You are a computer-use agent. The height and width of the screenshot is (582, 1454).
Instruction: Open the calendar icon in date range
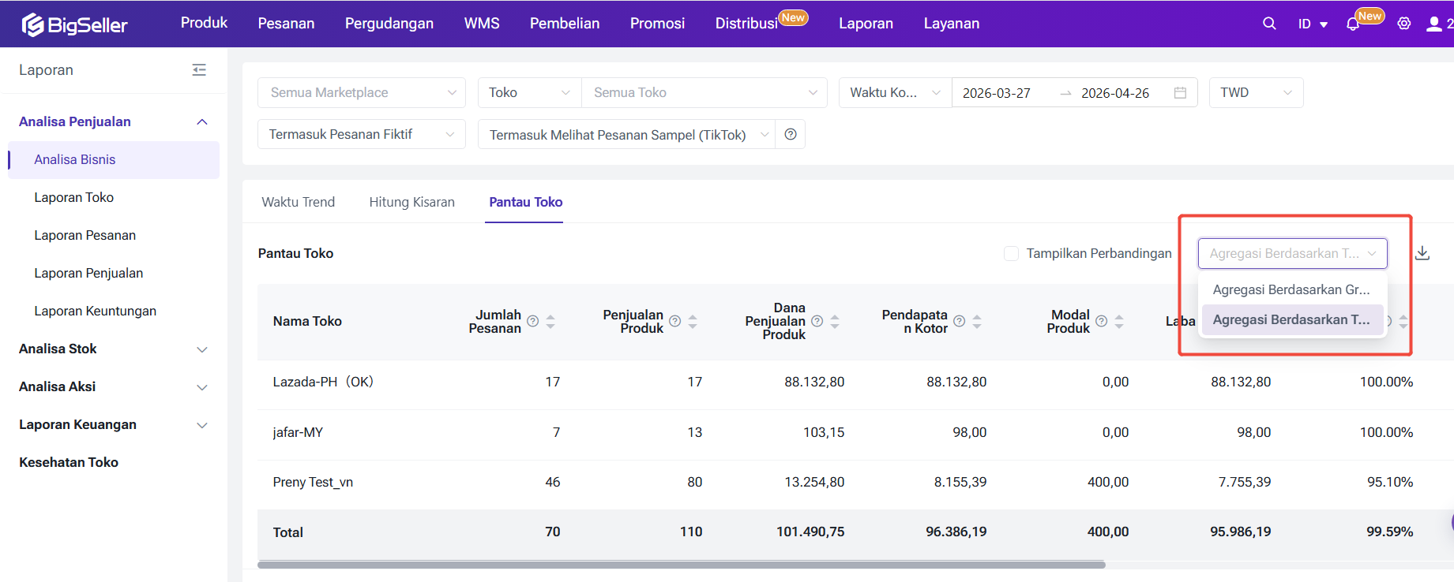click(x=1180, y=93)
